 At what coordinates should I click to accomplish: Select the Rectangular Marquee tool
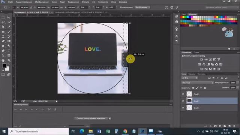pos(3,18)
